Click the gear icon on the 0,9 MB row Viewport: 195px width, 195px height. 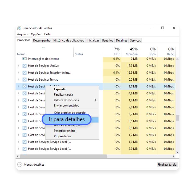coord(24,128)
